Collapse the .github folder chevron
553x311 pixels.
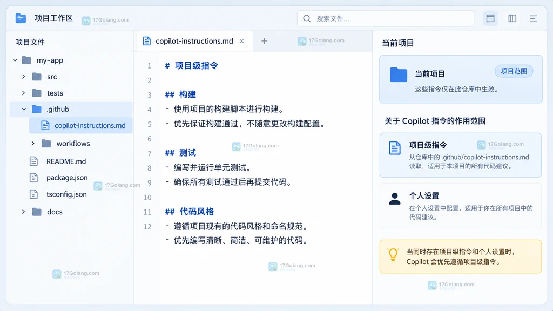coord(24,109)
